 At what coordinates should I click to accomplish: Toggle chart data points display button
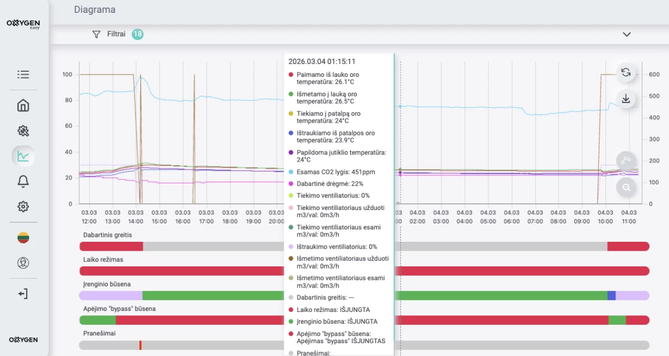tap(626, 161)
